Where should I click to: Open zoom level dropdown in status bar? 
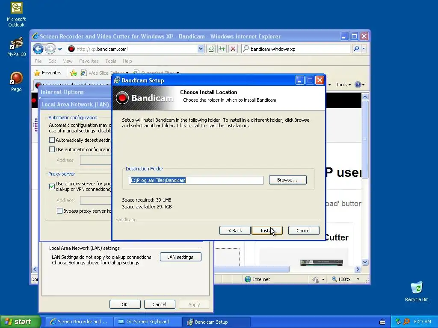358,279
